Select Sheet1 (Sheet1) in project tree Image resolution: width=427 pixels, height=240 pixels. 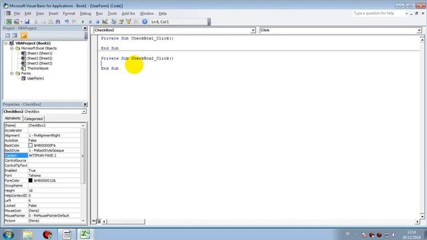[x=39, y=53]
